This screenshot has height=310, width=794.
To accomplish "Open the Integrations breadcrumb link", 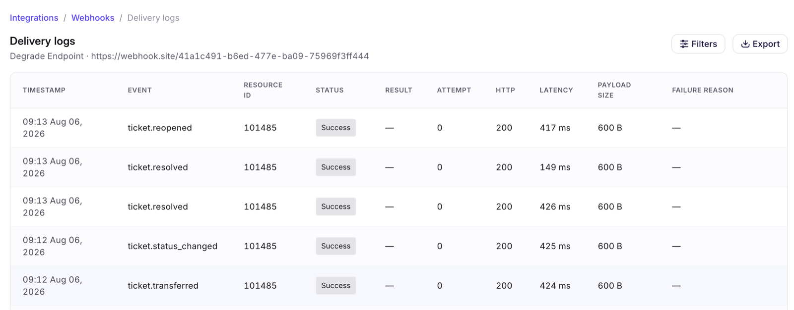I will (34, 18).
